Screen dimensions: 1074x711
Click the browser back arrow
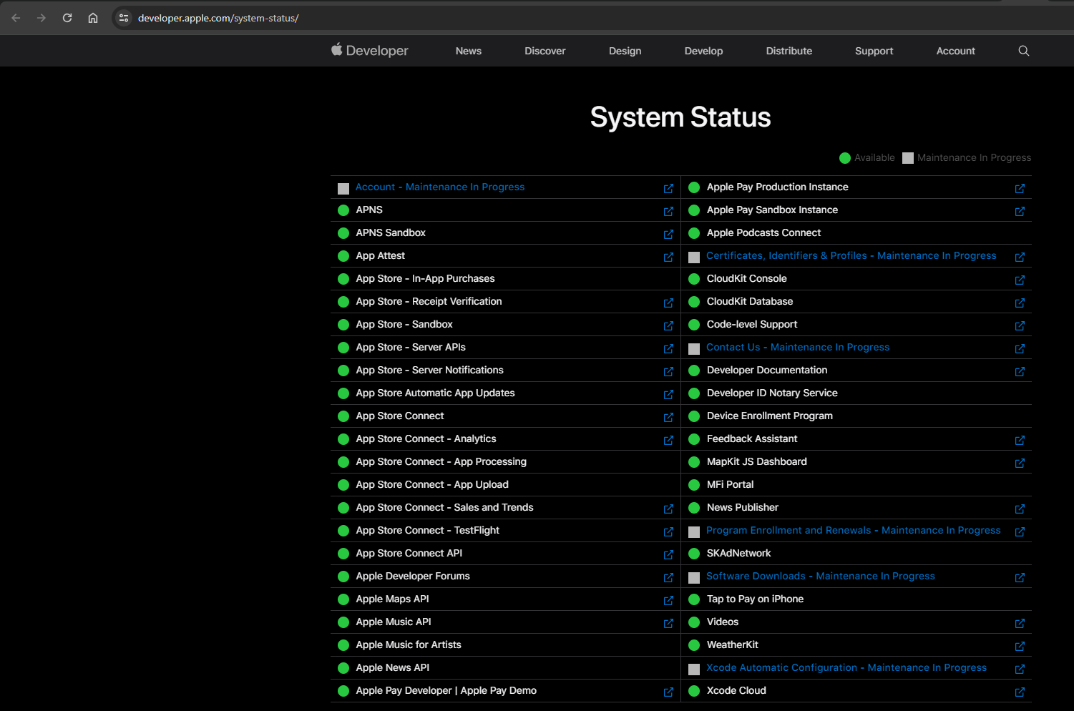click(16, 18)
